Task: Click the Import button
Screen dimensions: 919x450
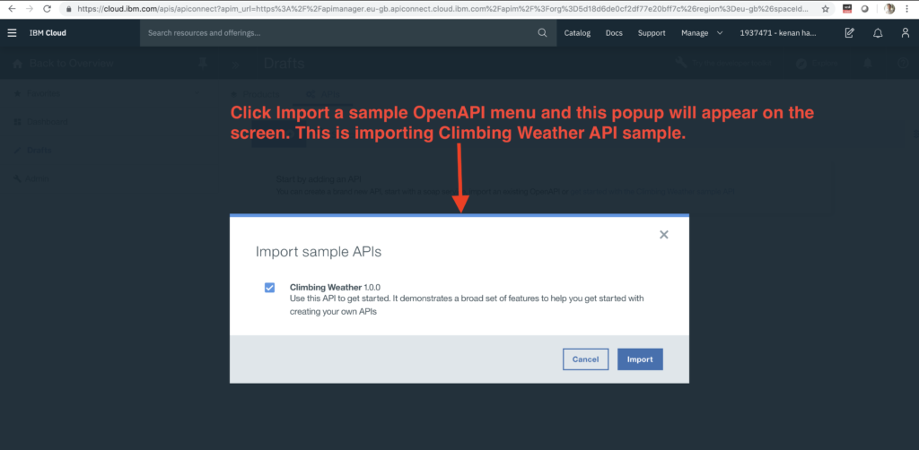Action: (x=640, y=359)
